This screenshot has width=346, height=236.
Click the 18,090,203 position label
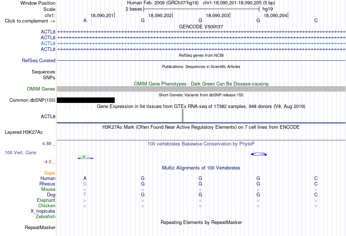[217, 15]
